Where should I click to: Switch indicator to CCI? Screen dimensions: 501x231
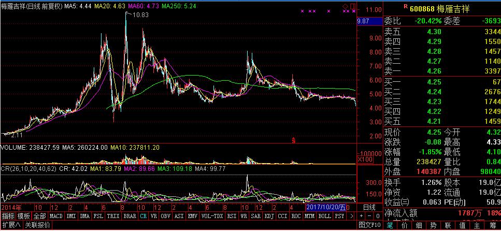pos(283,216)
